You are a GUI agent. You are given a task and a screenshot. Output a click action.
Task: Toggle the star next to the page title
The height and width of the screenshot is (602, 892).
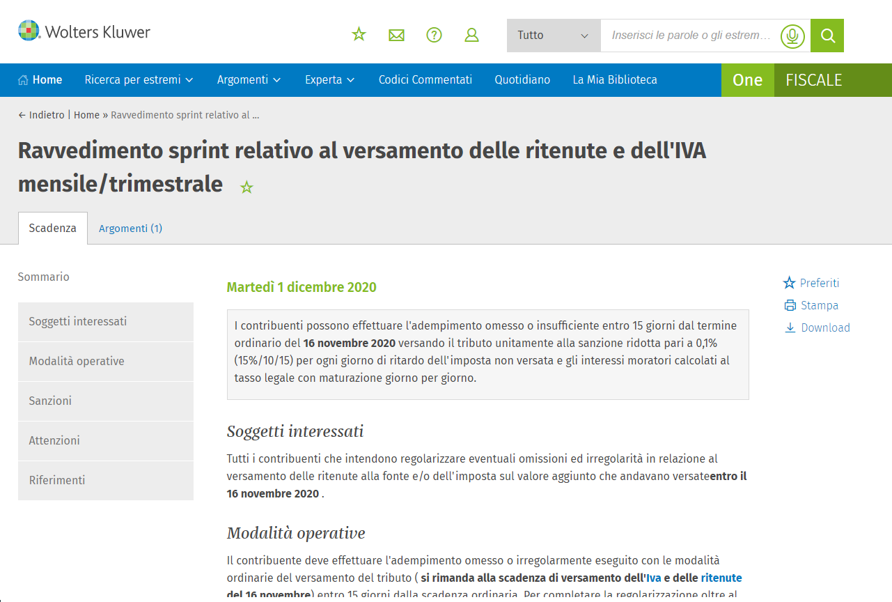pos(247,187)
